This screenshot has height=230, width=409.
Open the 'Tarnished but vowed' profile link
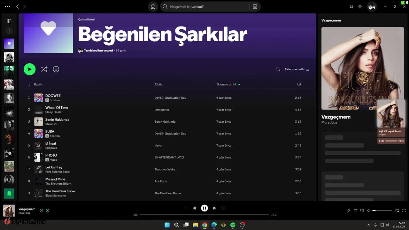98,50
